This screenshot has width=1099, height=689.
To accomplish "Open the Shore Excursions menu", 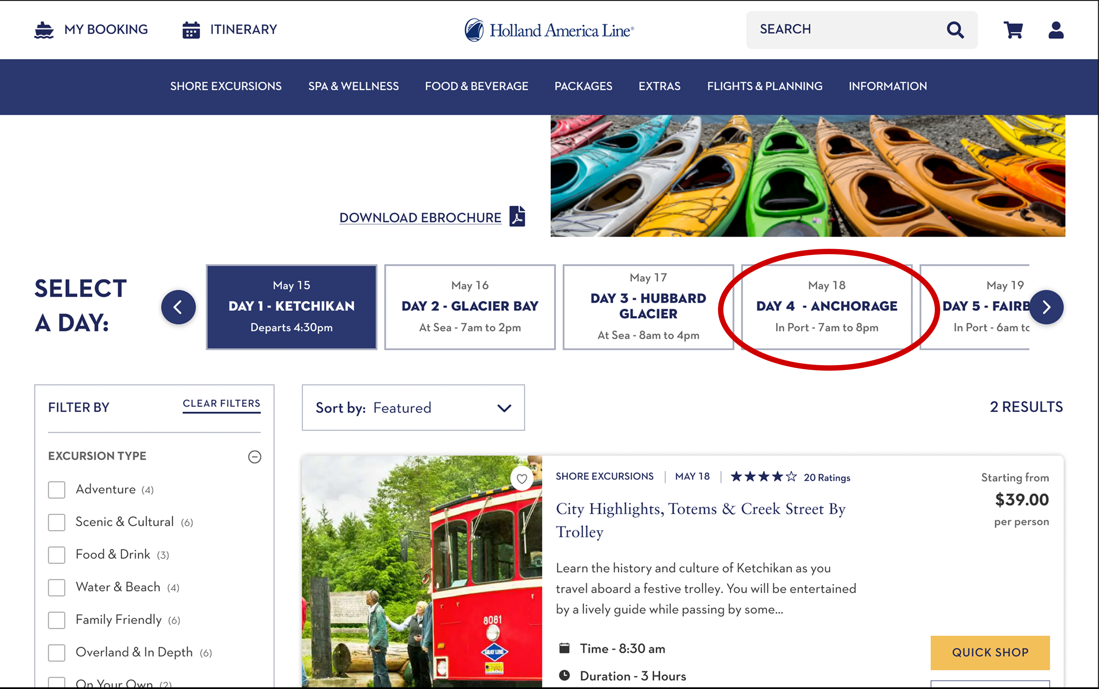I will (x=226, y=86).
